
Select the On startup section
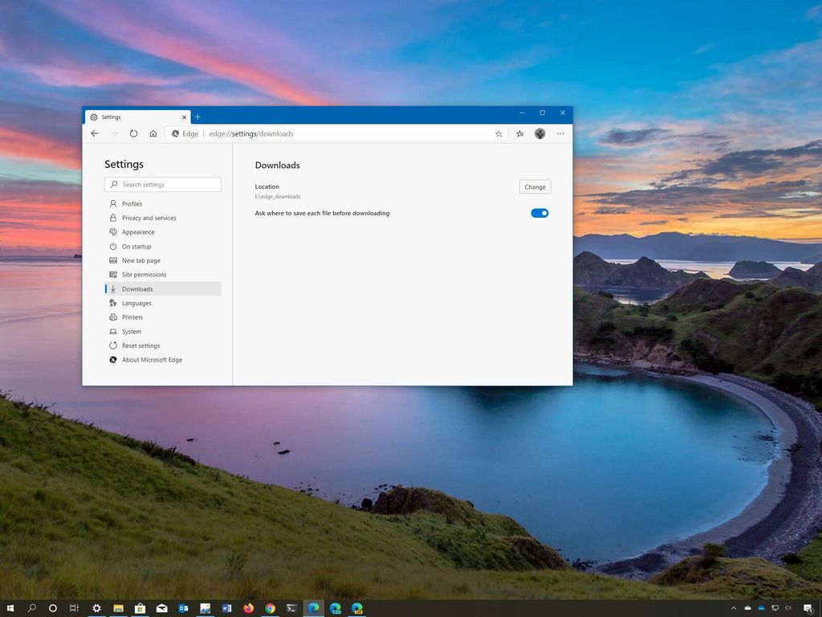(136, 246)
